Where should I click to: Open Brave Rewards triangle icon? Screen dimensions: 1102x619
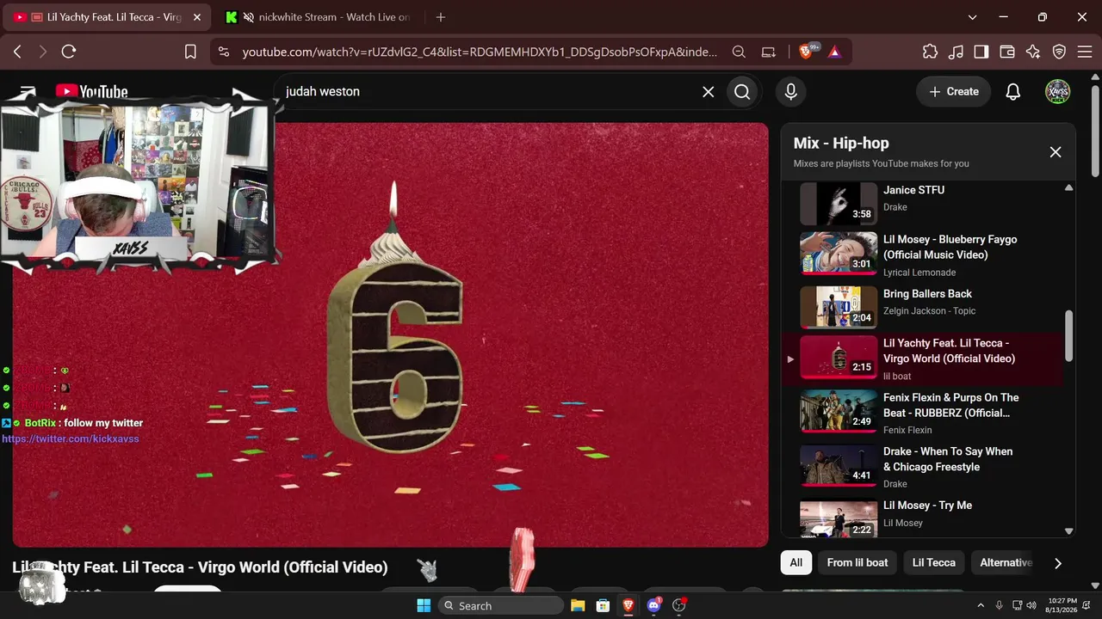coord(834,52)
